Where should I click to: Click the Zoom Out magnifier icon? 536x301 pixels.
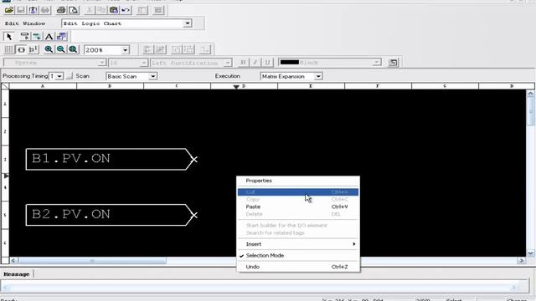pos(61,49)
